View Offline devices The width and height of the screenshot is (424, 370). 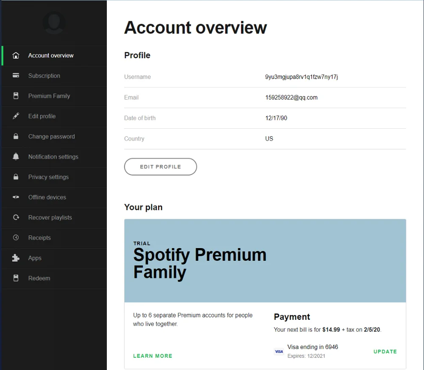[54, 198]
